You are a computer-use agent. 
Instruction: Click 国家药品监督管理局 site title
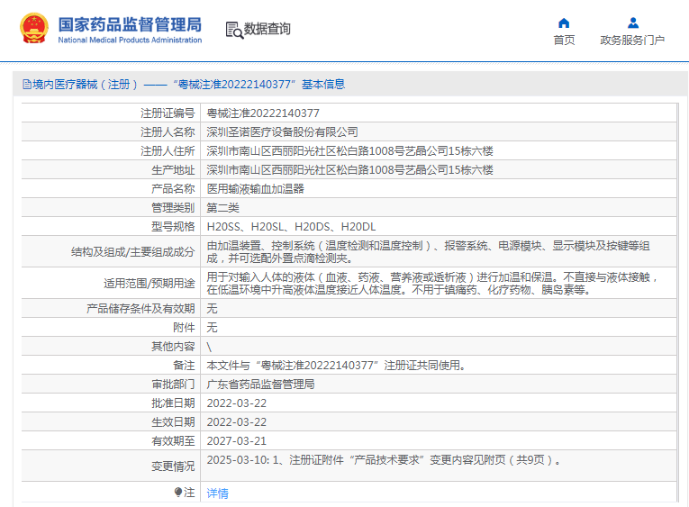[130, 24]
